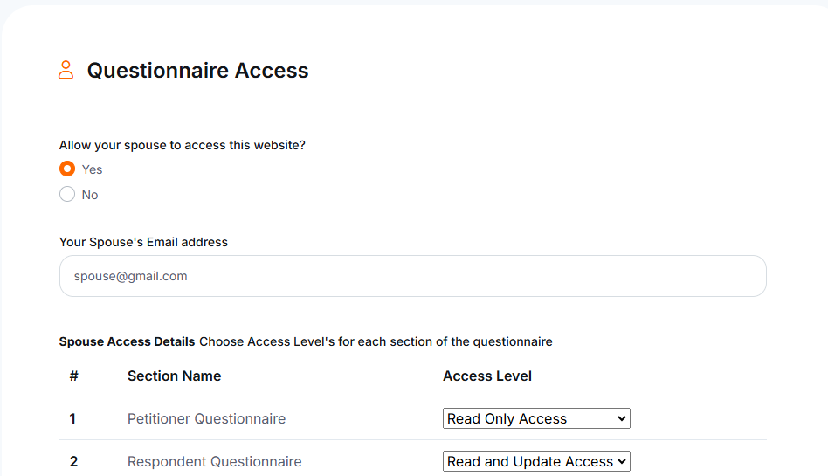Click the Questionnaire Access heading
Screen dimensions: 828x476
coord(197,70)
